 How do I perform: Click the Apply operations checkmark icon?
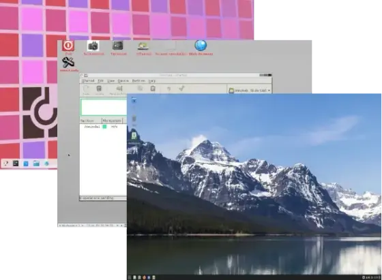point(181,89)
